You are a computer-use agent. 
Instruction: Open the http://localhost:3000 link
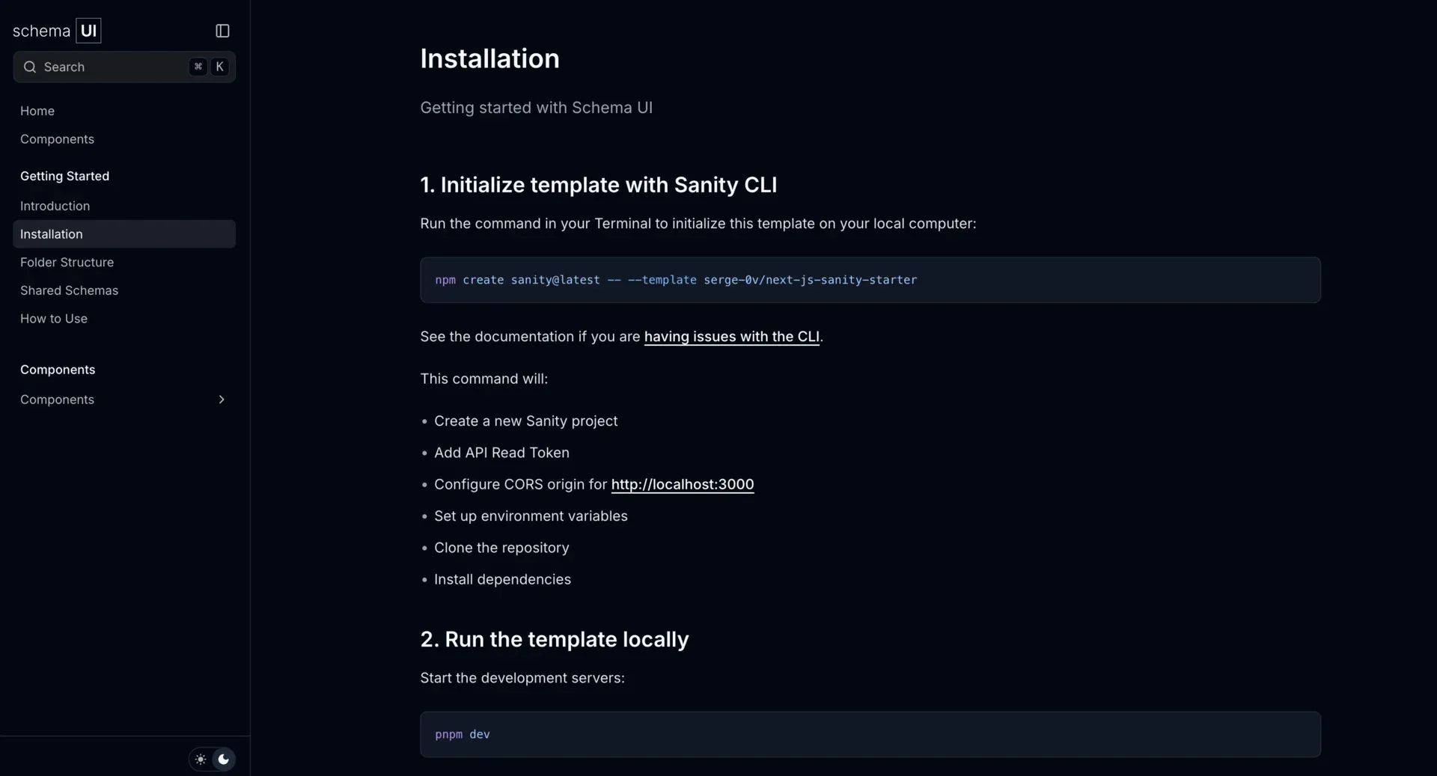click(x=682, y=484)
